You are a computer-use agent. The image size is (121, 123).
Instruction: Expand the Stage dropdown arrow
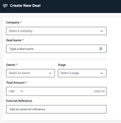[x=102, y=73]
